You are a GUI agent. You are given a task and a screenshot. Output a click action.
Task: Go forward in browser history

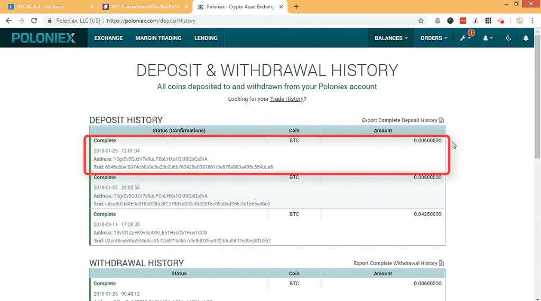pyautogui.click(x=21, y=21)
